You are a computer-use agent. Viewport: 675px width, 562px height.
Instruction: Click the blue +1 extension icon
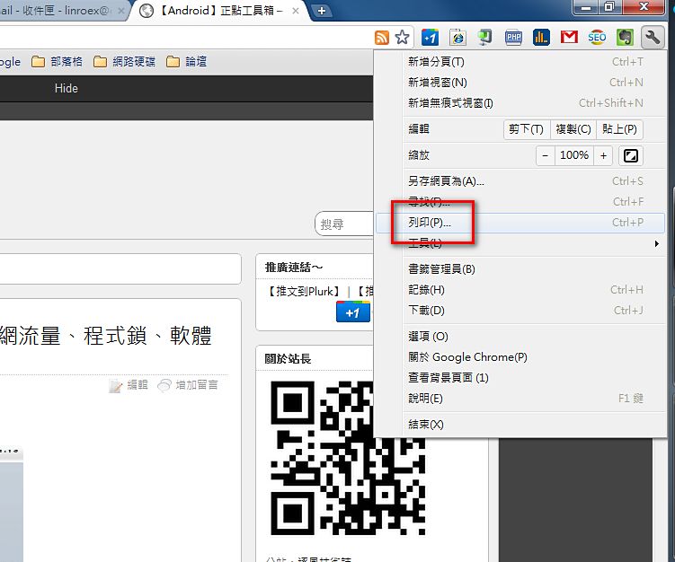[430, 38]
